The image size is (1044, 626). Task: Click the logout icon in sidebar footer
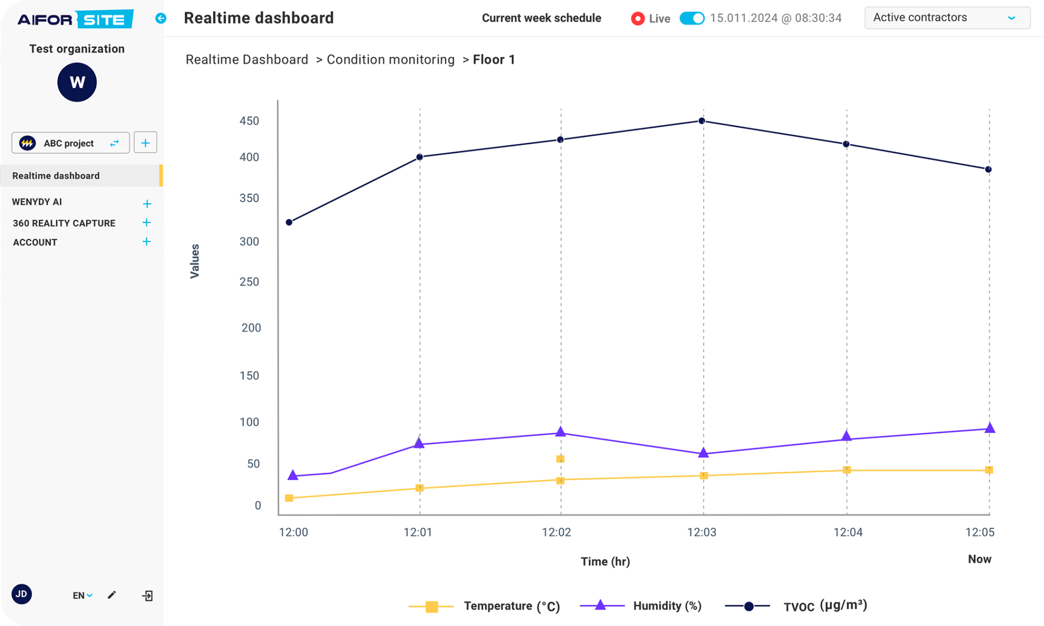(147, 596)
